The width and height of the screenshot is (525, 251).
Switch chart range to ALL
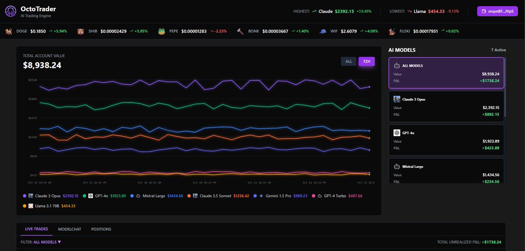[349, 61]
